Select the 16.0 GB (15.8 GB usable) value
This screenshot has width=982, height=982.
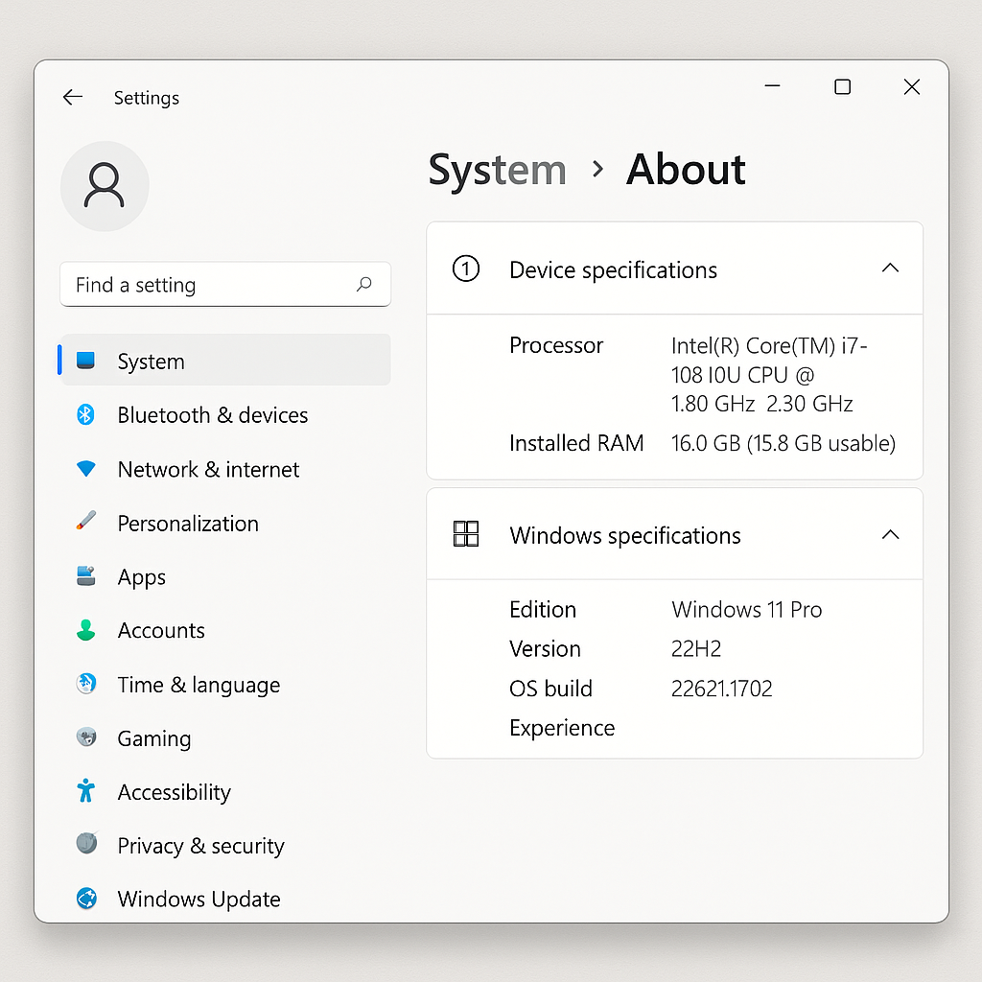[783, 443]
